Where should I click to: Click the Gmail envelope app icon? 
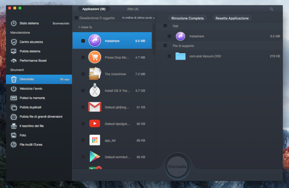click(x=95, y=107)
